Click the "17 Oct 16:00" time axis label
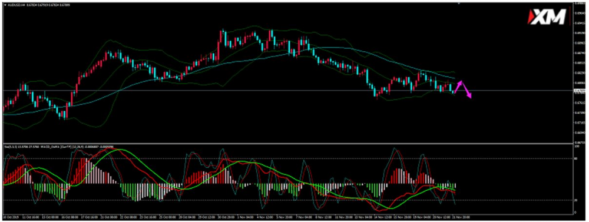Viewport: 589px width, 222px height. pos(90,217)
